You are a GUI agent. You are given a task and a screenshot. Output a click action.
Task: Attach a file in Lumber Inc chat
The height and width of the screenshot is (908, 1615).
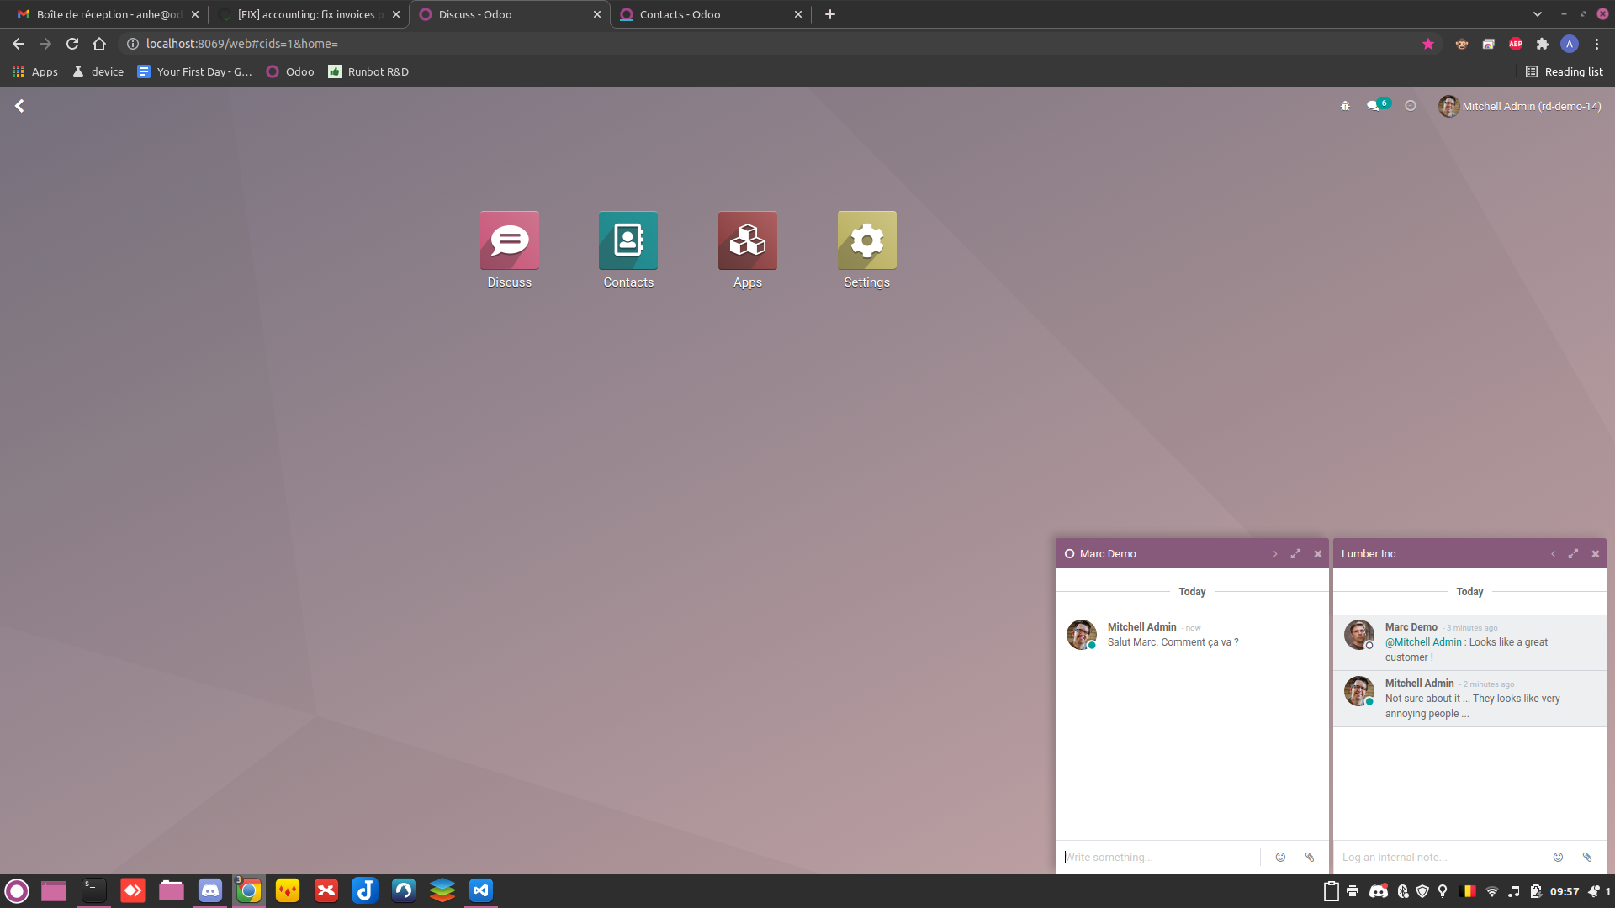pos(1587,857)
